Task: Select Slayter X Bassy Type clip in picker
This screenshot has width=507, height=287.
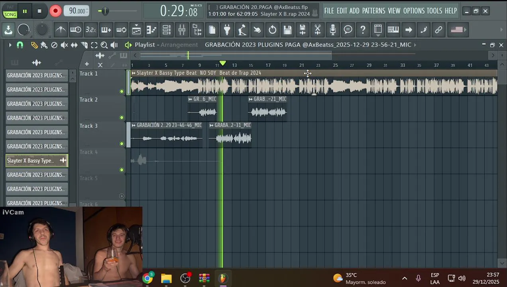Action: (x=37, y=161)
